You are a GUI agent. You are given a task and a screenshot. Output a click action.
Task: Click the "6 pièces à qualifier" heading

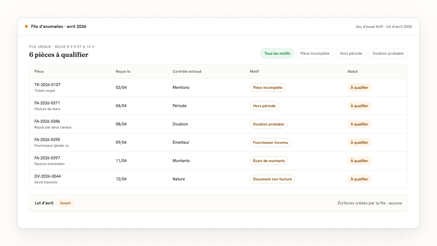pyautogui.click(x=59, y=55)
